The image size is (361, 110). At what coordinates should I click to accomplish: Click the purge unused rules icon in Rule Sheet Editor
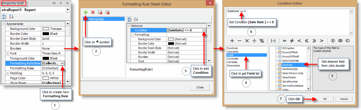click(107, 12)
